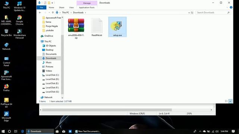Viewport: 239px width, 134px height.
Task: Switch to large icons view layout
Action: (x=230, y=101)
